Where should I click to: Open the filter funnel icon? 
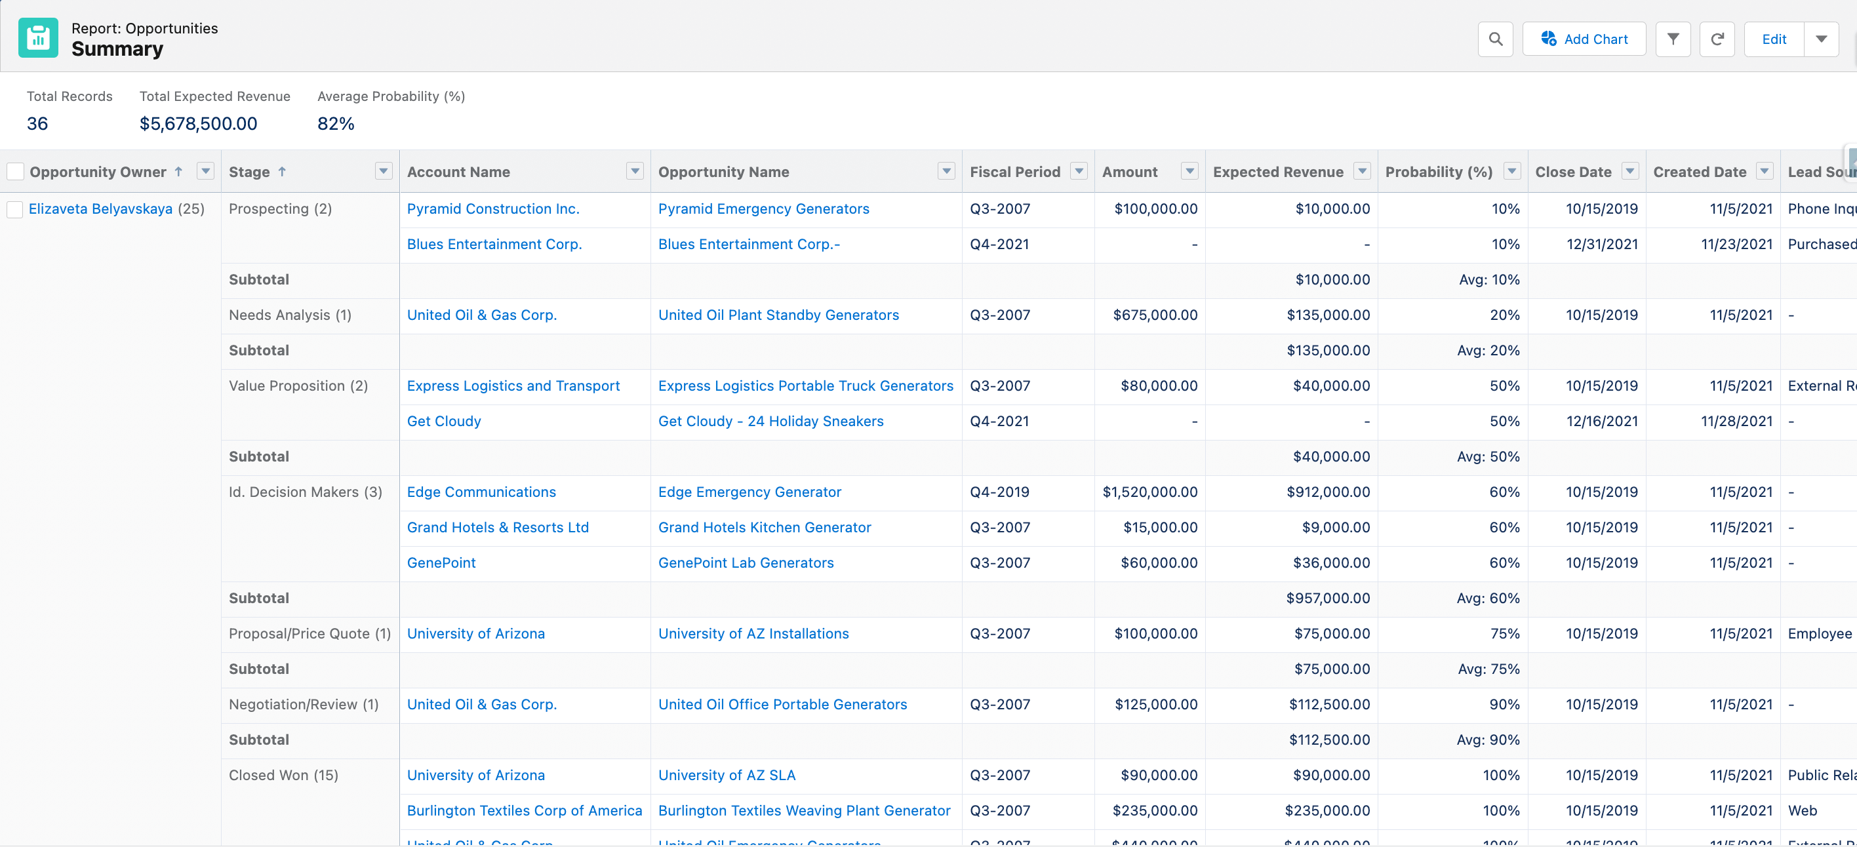coord(1673,39)
